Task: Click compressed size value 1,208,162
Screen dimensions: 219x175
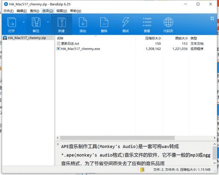Action: 153,49
